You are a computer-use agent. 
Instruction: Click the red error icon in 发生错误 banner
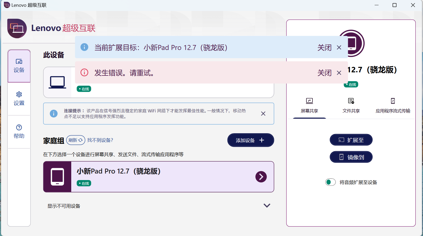click(84, 72)
